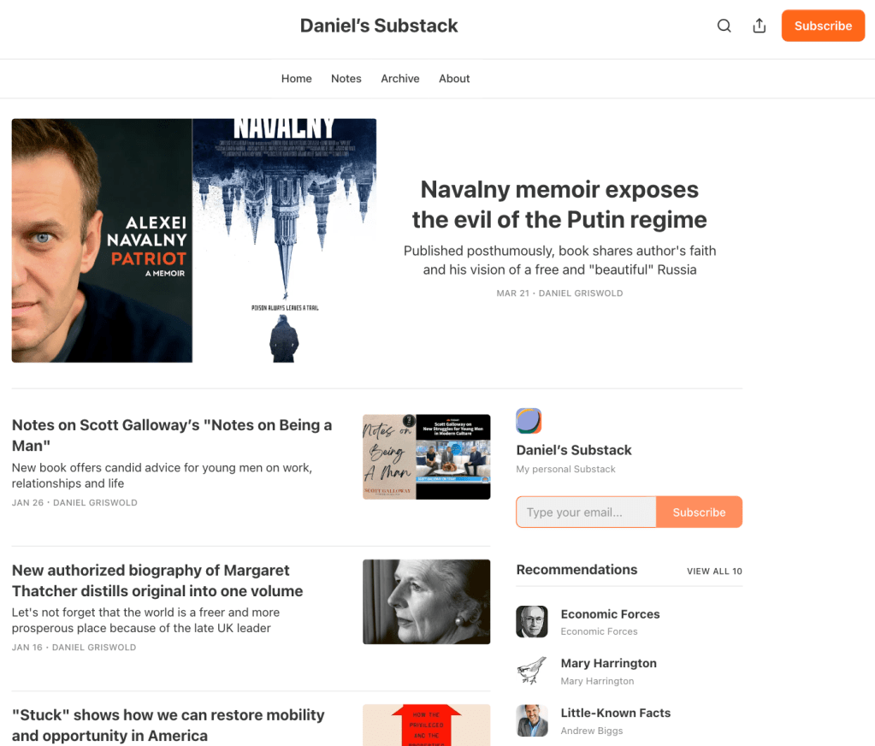Screen dimensions: 875x746
Task: Go to the Archive tab
Action: point(400,79)
